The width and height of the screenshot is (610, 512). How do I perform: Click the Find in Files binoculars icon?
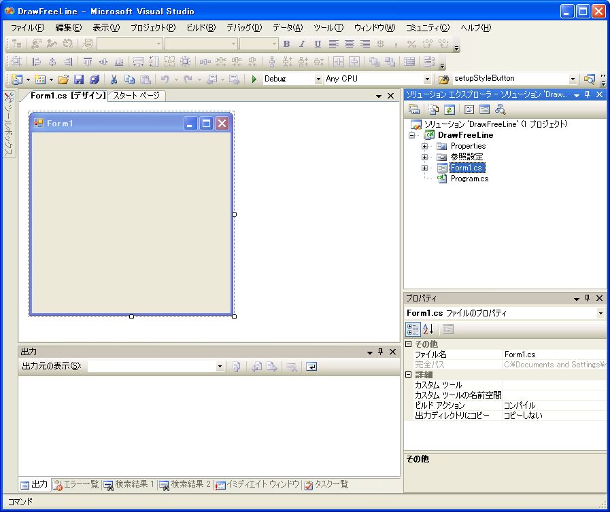(x=443, y=79)
